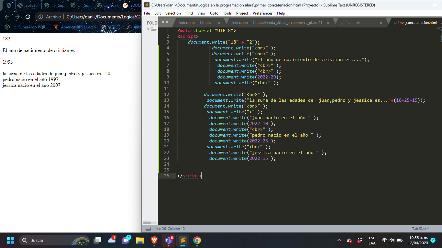Click "pedro nacio en el año 1997" in browser
The image size is (442, 248).
30,79
